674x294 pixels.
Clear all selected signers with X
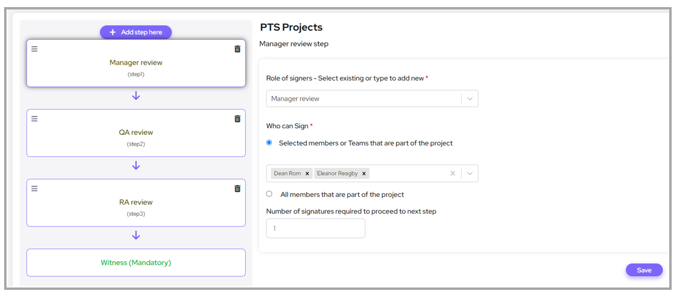point(452,173)
